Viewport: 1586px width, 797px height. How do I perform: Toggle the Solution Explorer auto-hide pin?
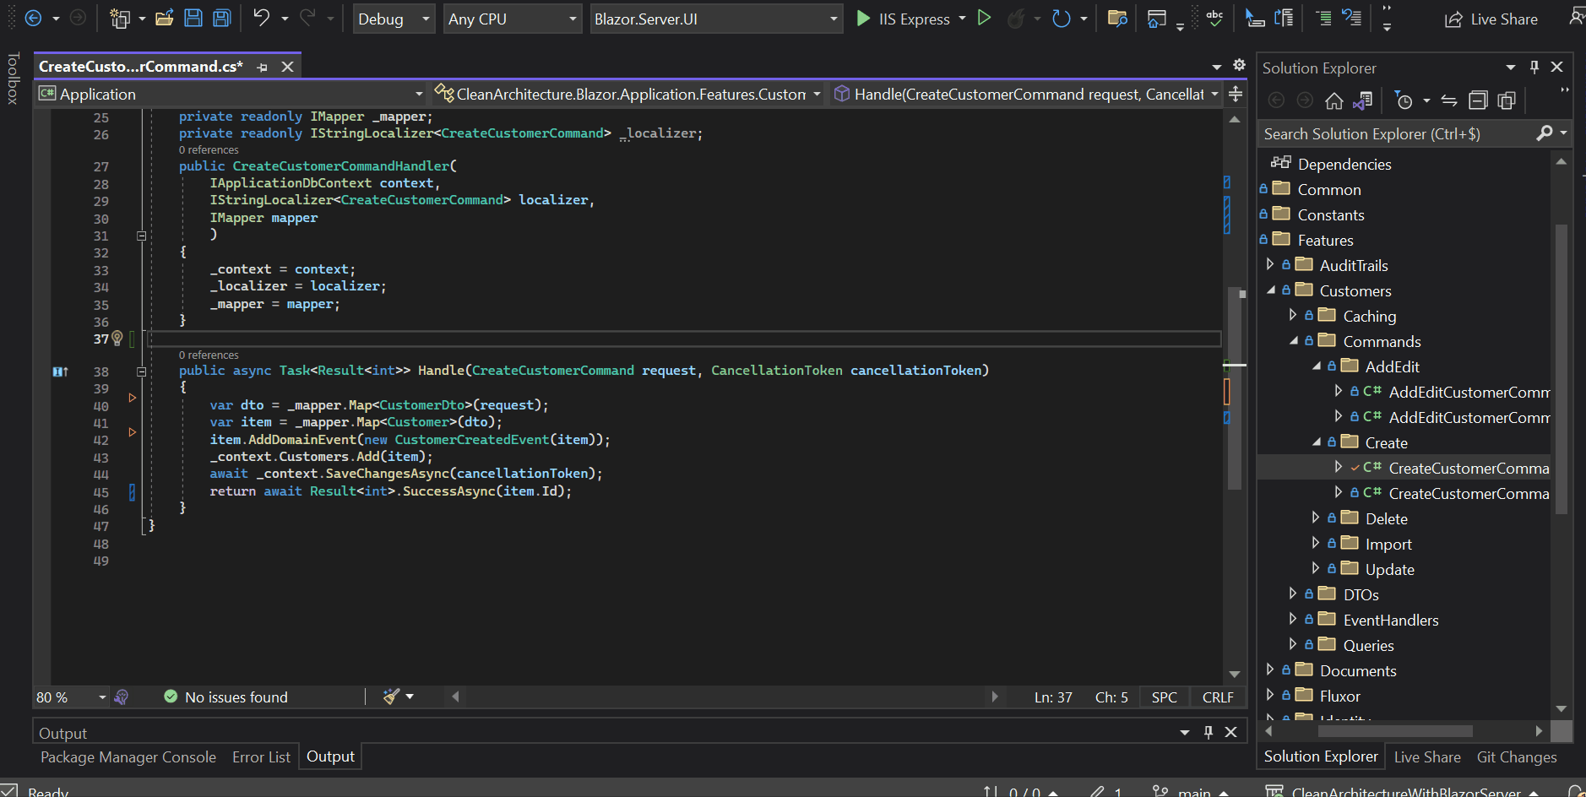coord(1534,68)
